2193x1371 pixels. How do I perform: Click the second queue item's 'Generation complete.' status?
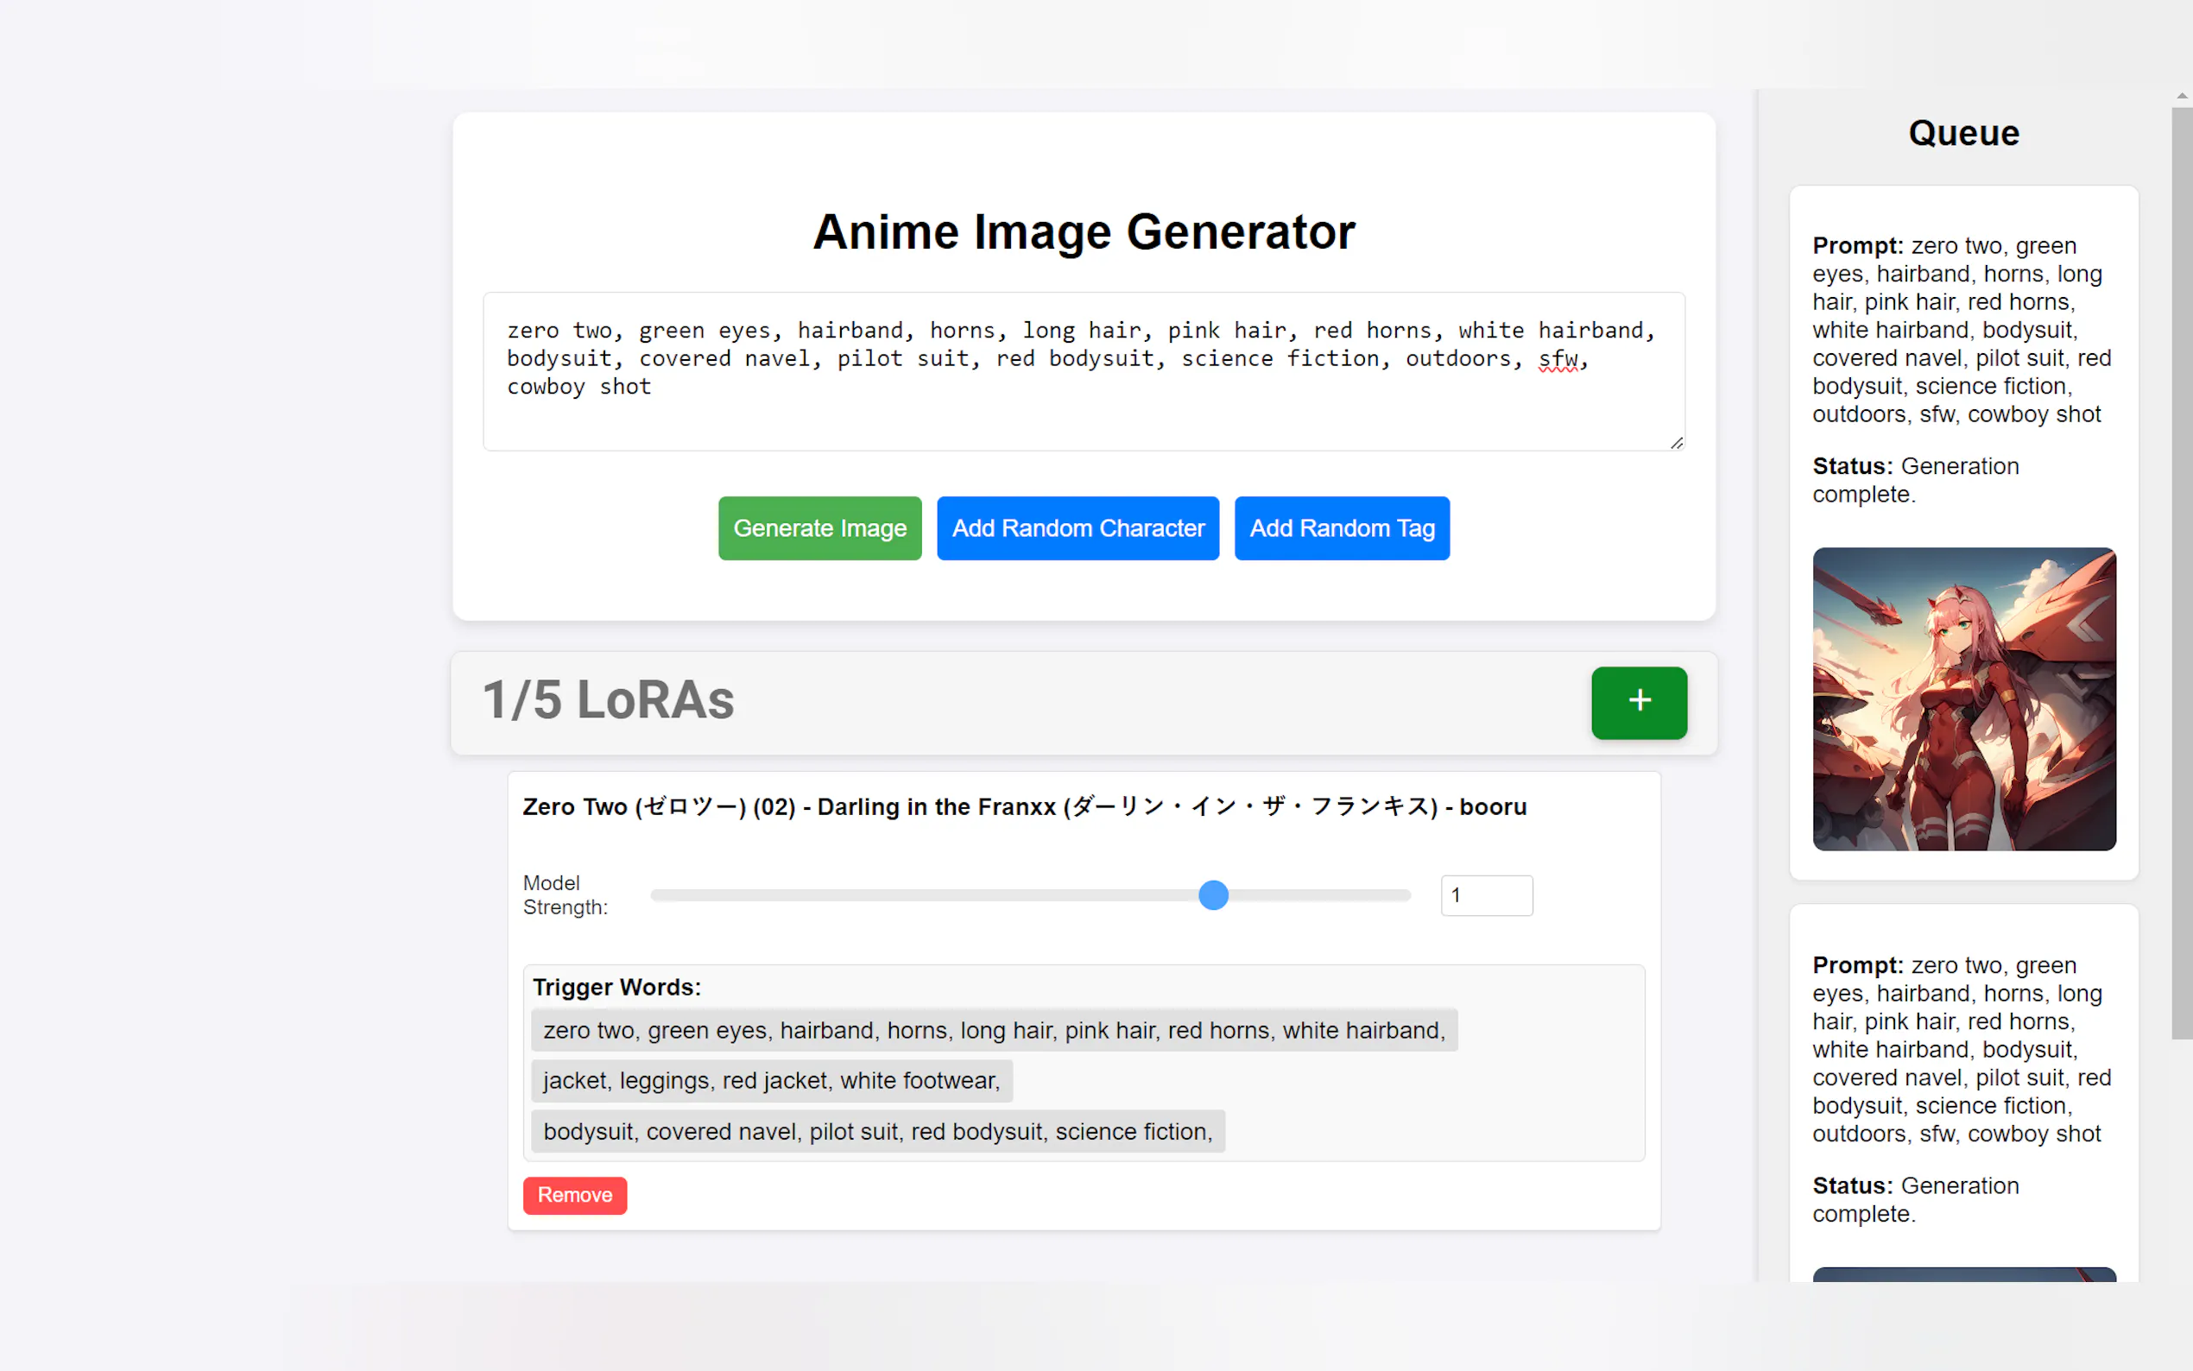click(x=1916, y=1198)
